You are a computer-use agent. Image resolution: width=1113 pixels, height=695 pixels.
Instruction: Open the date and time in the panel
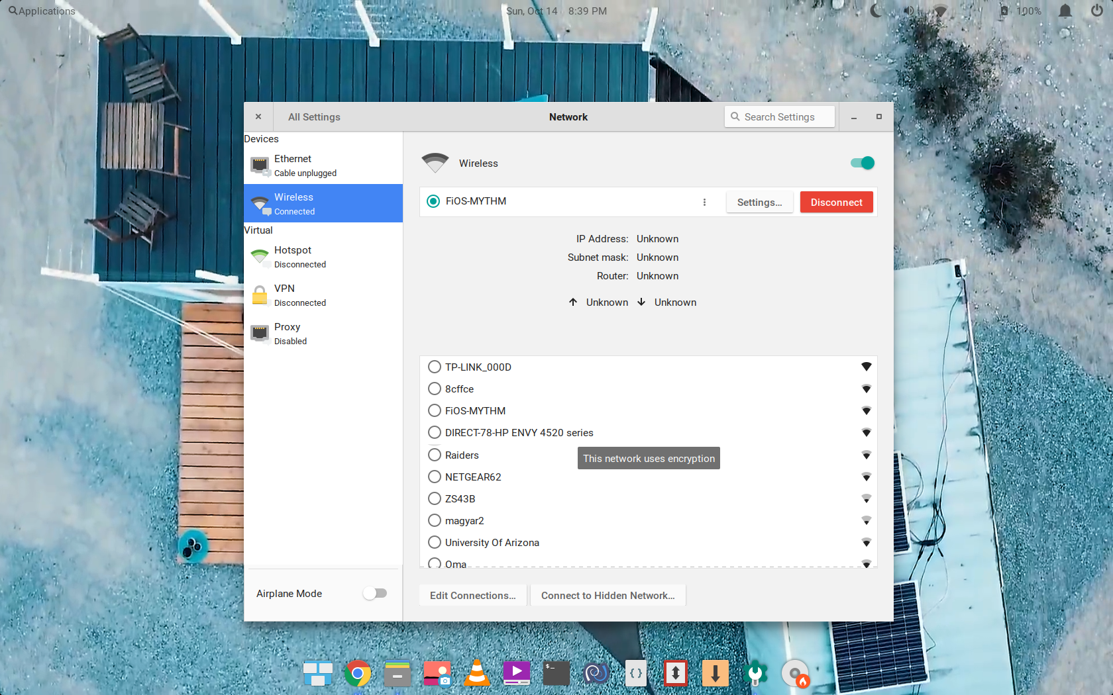tap(556, 11)
